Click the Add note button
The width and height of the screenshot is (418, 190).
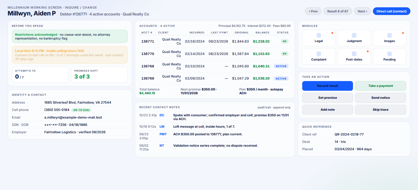click(328, 110)
